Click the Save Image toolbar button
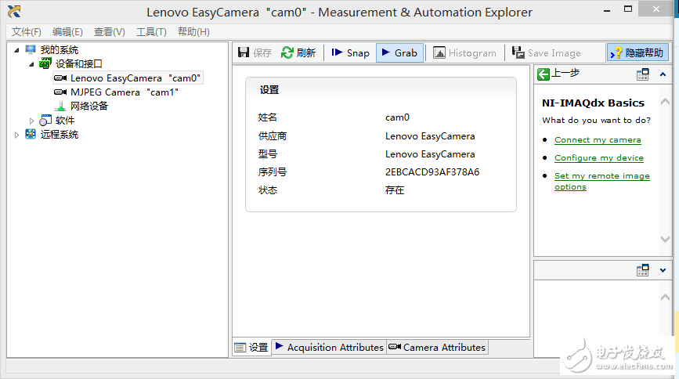 click(547, 52)
